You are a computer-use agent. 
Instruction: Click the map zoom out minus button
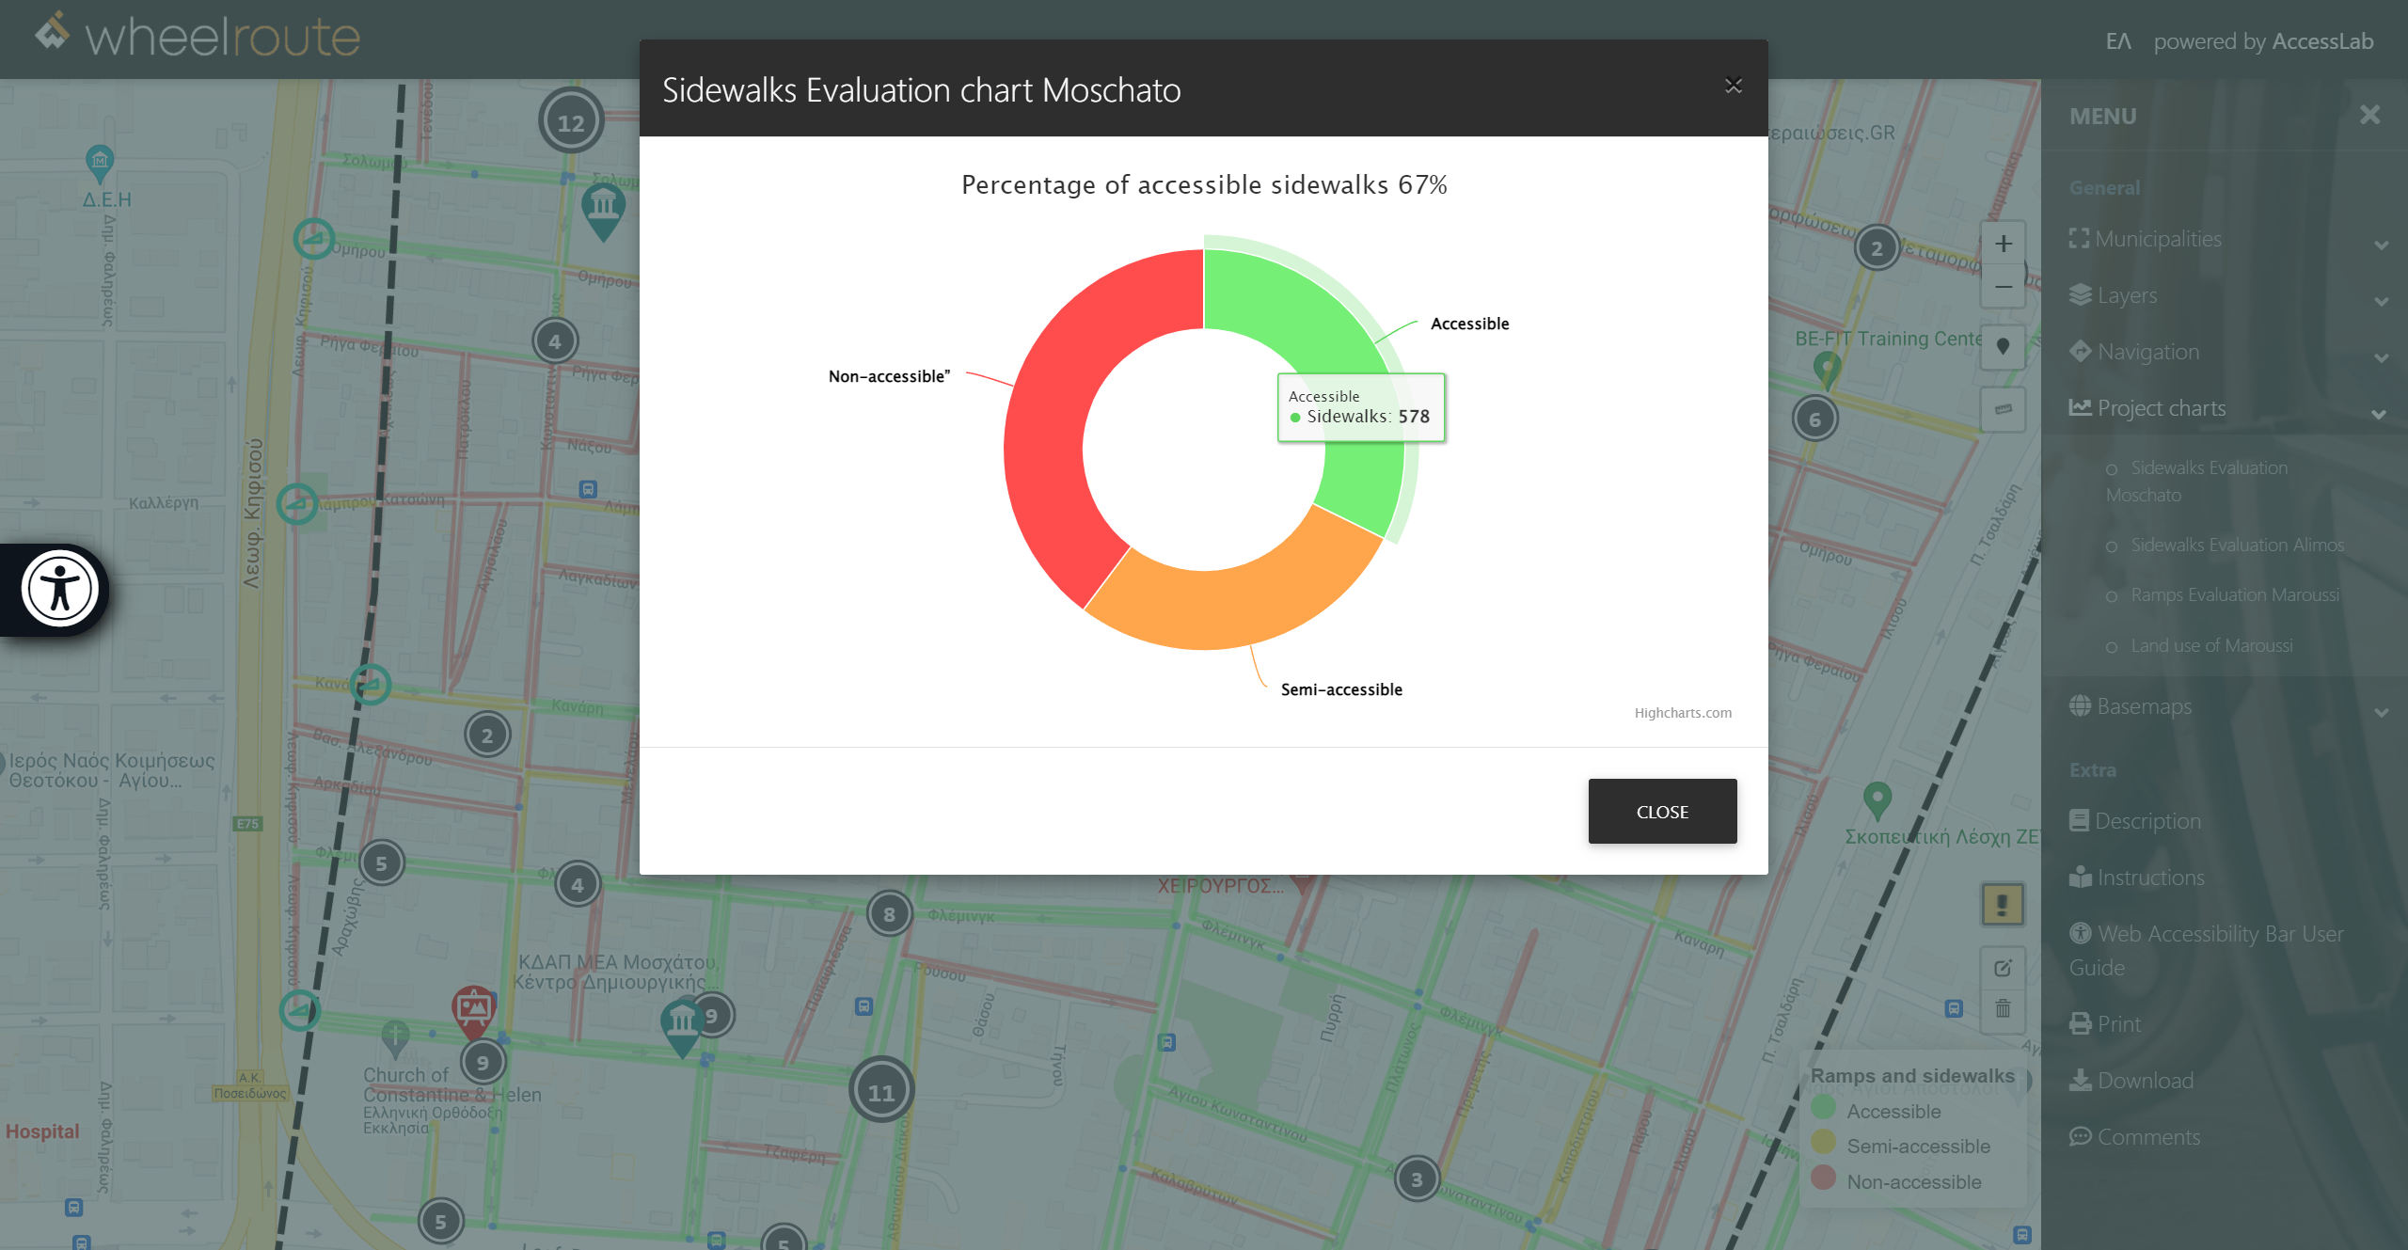coord(2004,287)
